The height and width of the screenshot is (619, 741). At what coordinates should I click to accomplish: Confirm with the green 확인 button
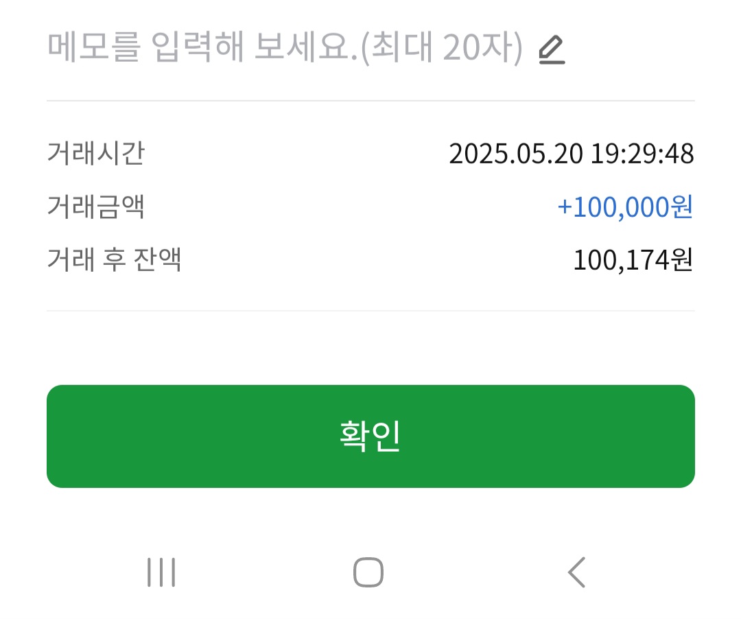click(x=370, y=436)
